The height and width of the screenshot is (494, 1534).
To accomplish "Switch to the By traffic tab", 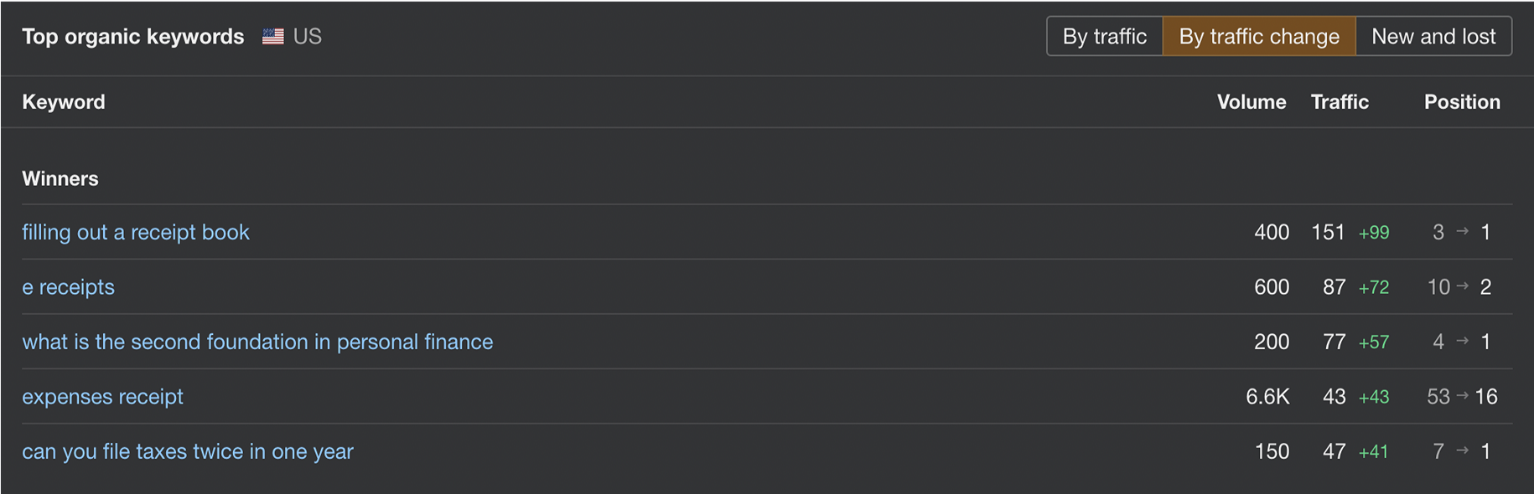I will click(1104, 37).
